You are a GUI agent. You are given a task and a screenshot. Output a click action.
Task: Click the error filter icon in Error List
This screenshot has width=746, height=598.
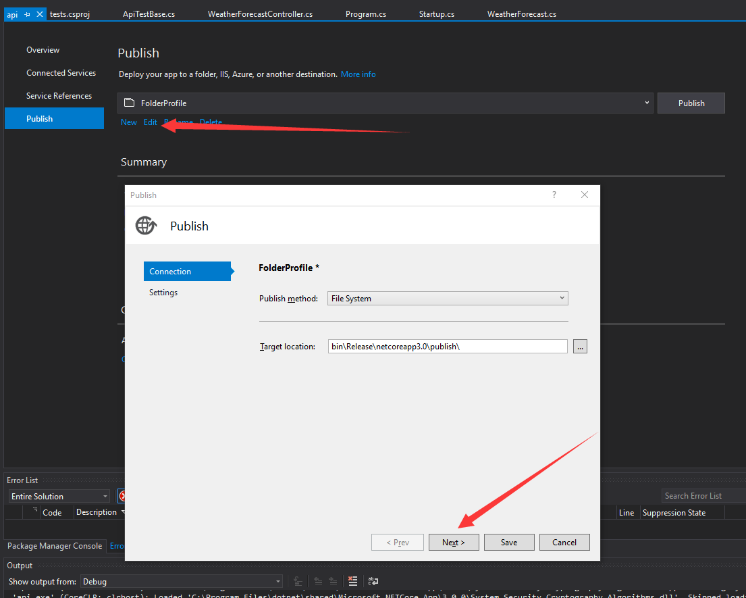(122, 496)
